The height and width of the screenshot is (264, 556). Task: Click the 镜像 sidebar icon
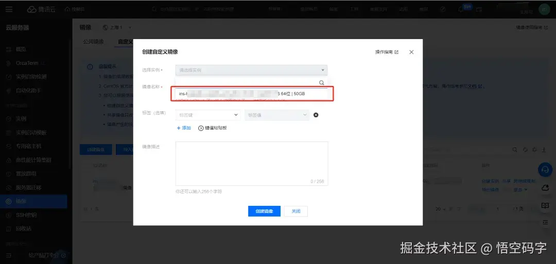(x=9, y=201)
